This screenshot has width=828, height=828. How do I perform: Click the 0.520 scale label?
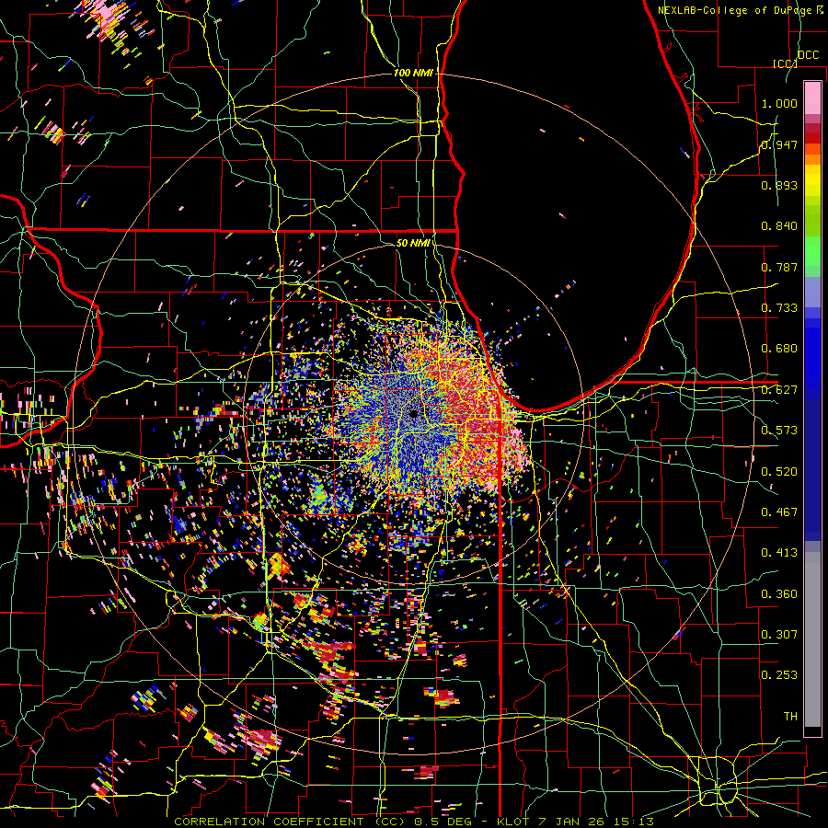779,472
